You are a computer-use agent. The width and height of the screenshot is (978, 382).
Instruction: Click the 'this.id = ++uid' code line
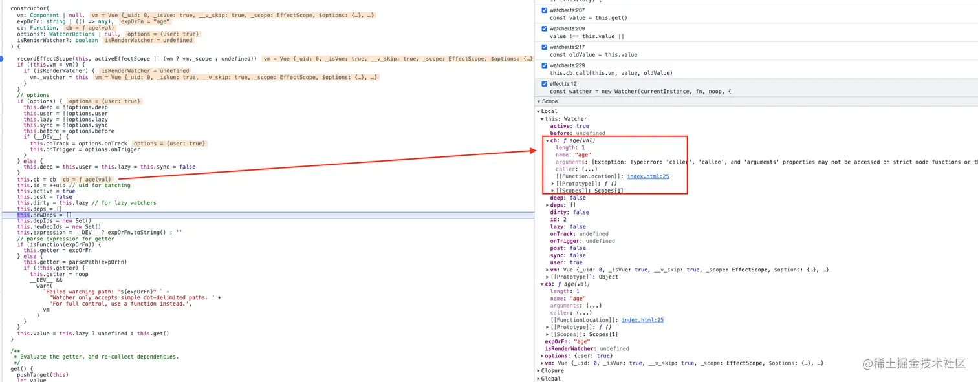click(x=74, y=185)
